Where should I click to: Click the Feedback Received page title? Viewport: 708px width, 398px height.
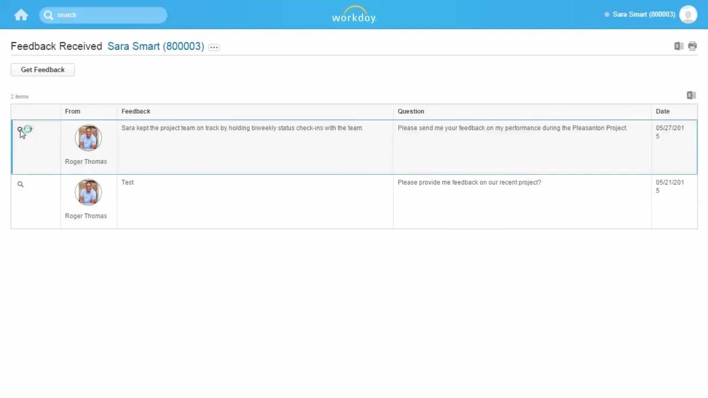point(56,46)
